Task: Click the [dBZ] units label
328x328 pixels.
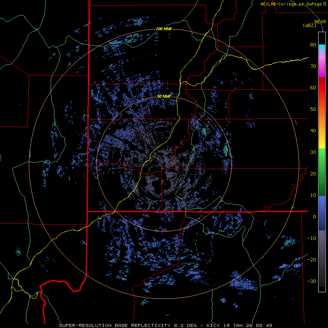Action: [309, 26]
